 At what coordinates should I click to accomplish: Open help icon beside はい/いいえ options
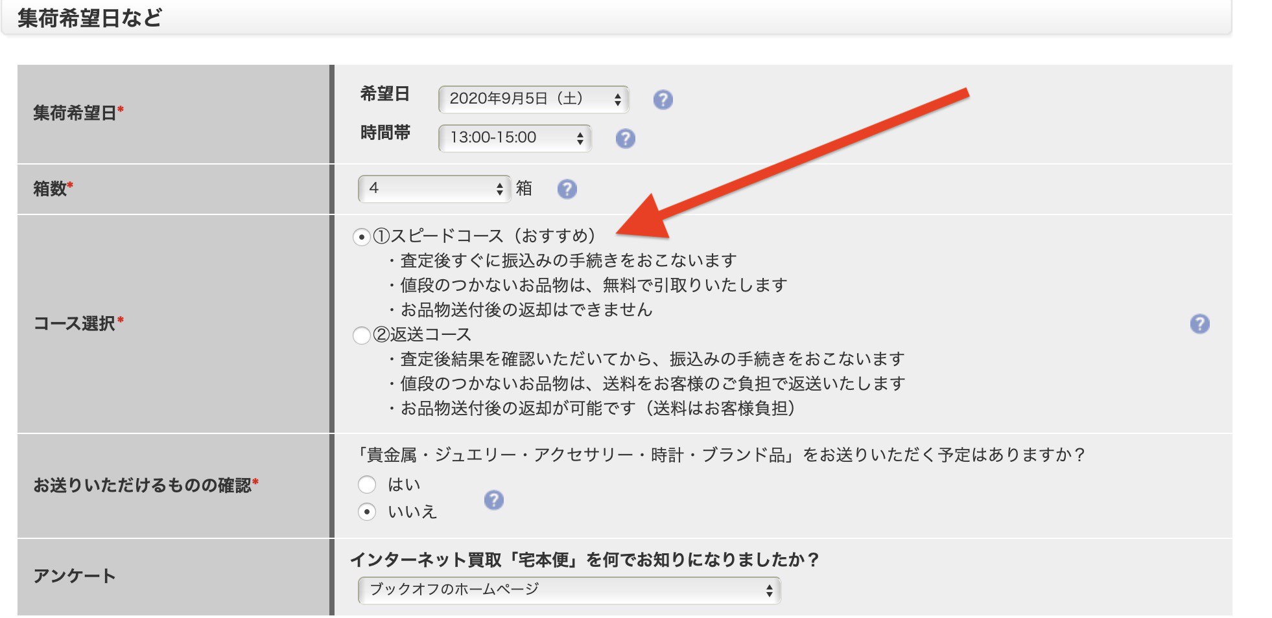point(493,500)
